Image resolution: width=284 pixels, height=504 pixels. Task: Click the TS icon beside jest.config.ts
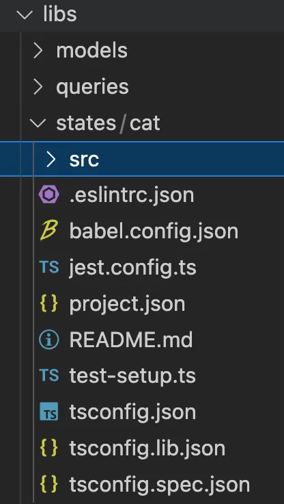pos(49,267)
